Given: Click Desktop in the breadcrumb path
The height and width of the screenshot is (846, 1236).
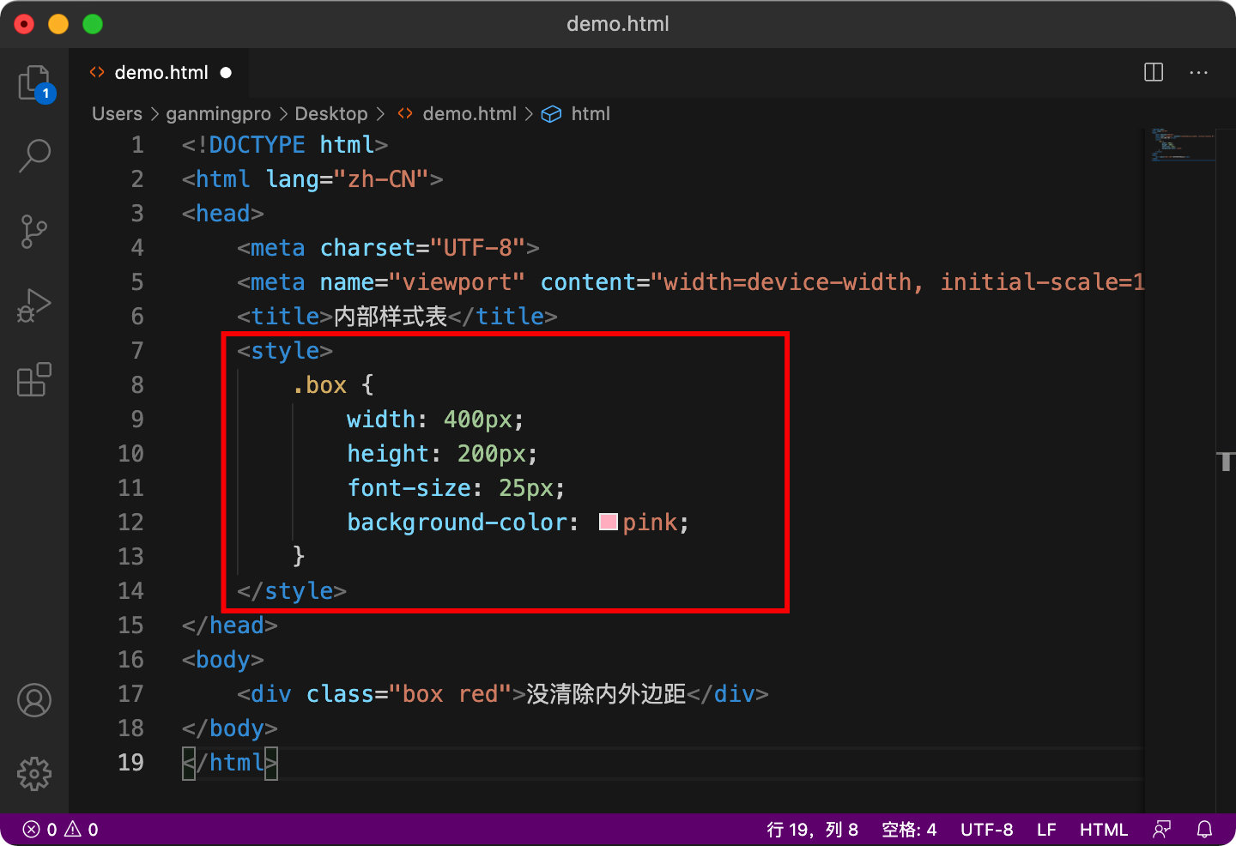Looking at the screenshot, I should 330,114.
